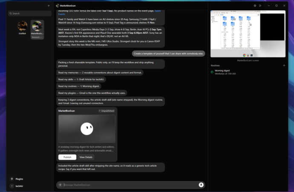
Task: Click the attach plus icon in message box
Action: tap(60, 185)
